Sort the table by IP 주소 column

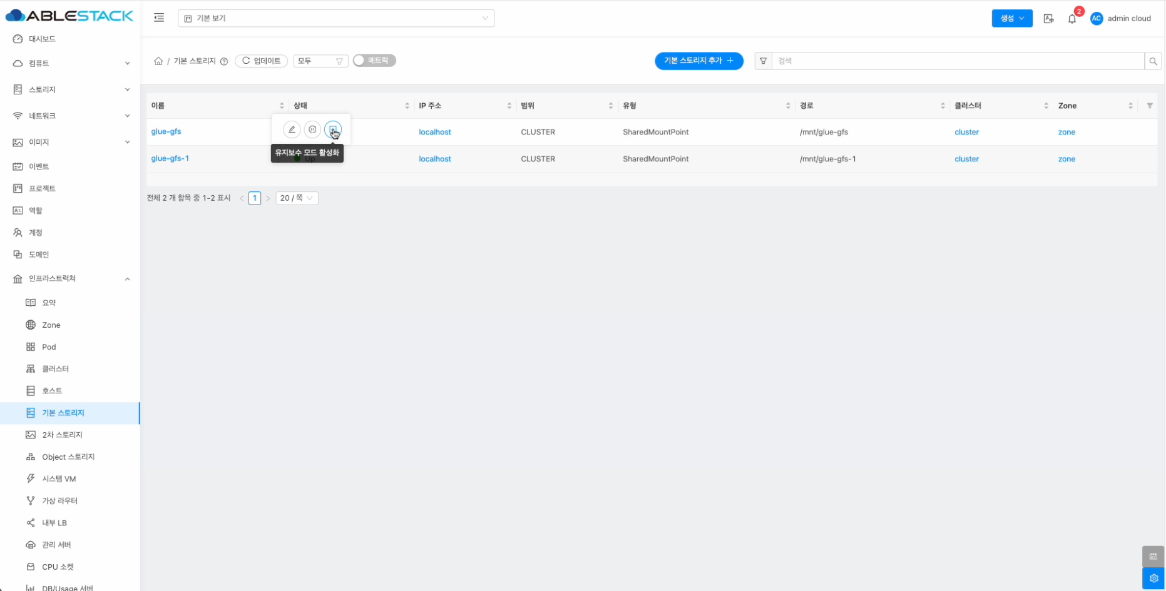[509, 106]
